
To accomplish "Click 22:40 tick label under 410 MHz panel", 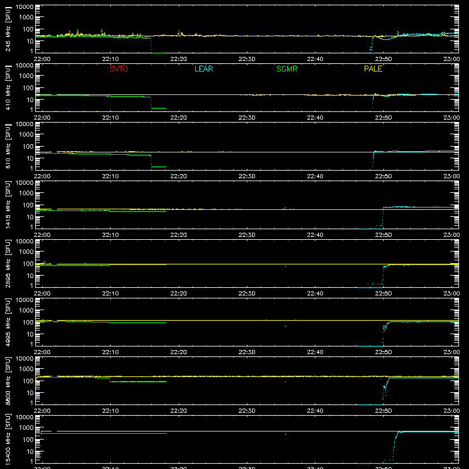I will [315, 118].
